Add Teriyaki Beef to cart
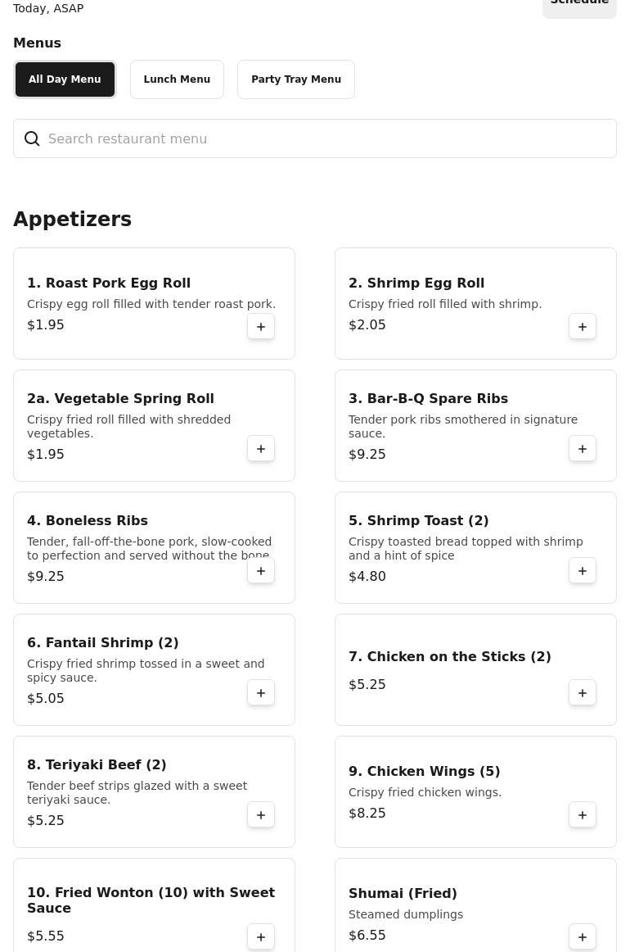 pyautogui.click(x=261, y=815)
